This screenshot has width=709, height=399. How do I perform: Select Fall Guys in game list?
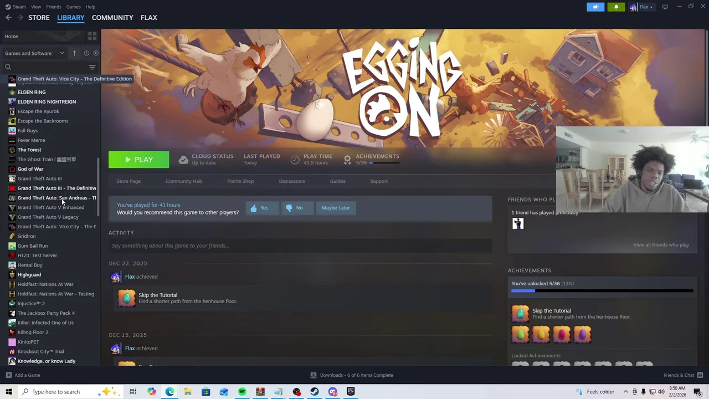(28, 131)
